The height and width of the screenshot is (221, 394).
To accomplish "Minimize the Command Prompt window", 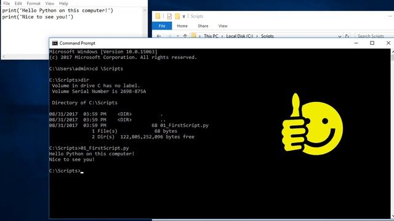I will pos(356,43).
